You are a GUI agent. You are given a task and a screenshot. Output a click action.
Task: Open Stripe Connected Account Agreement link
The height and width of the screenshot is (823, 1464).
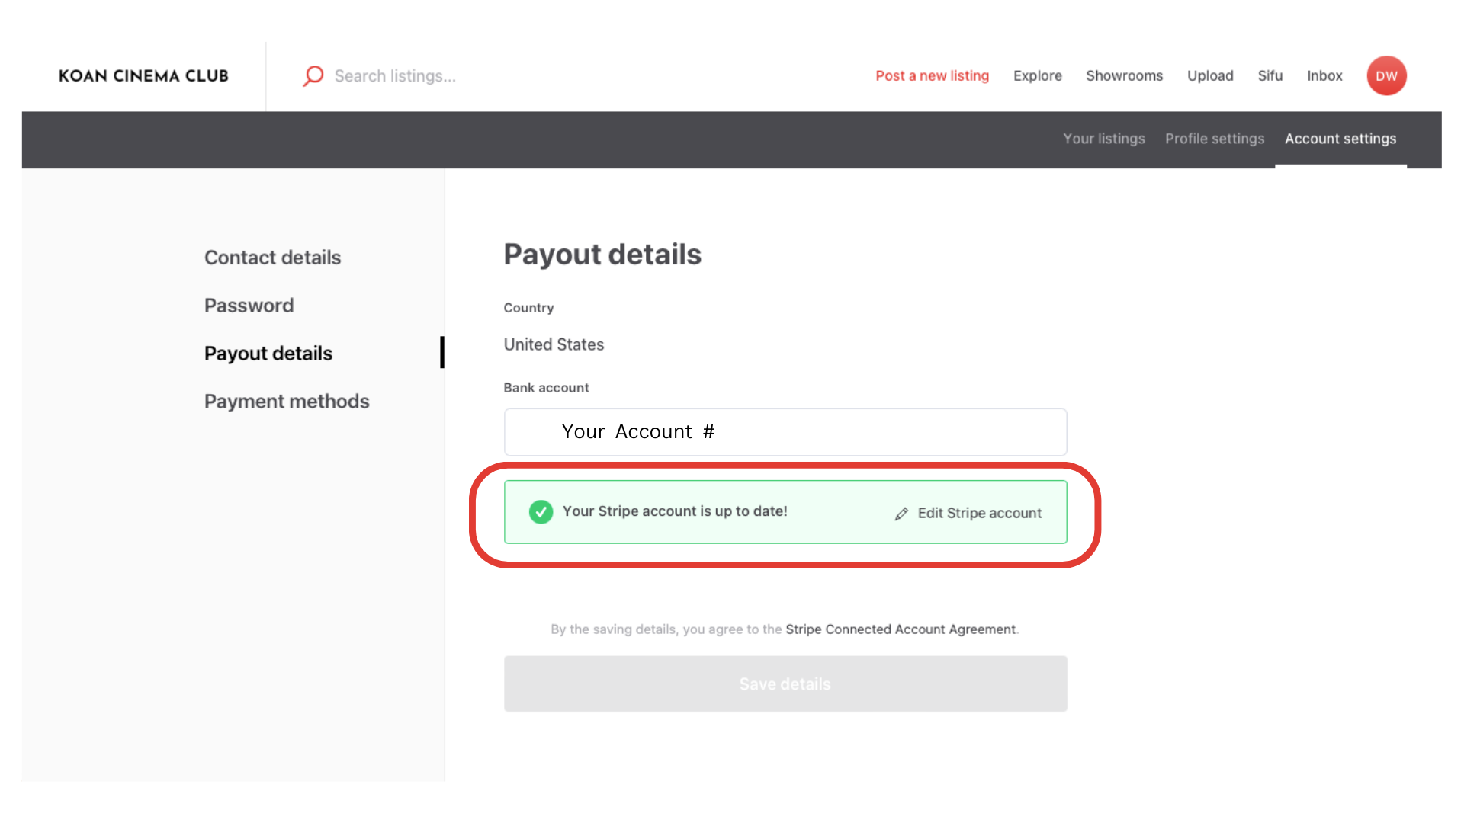901,629
